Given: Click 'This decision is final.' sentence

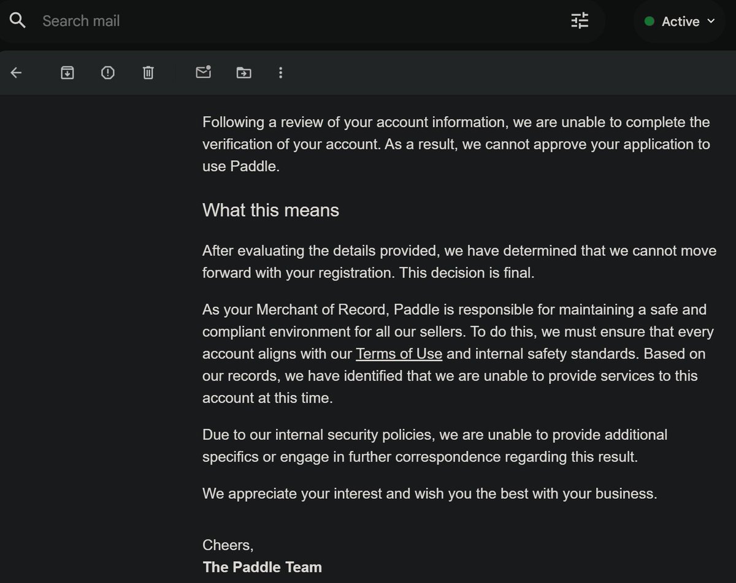Looking at the screenshot, I should [467, 273].
